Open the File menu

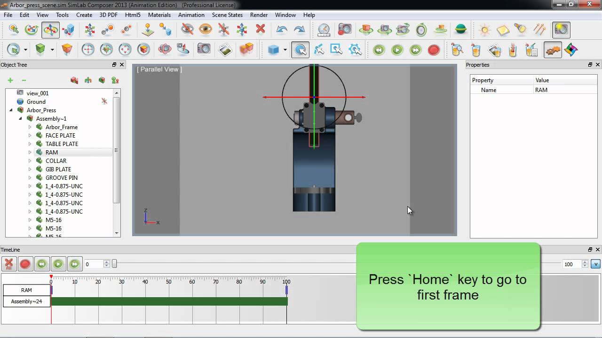8,15
